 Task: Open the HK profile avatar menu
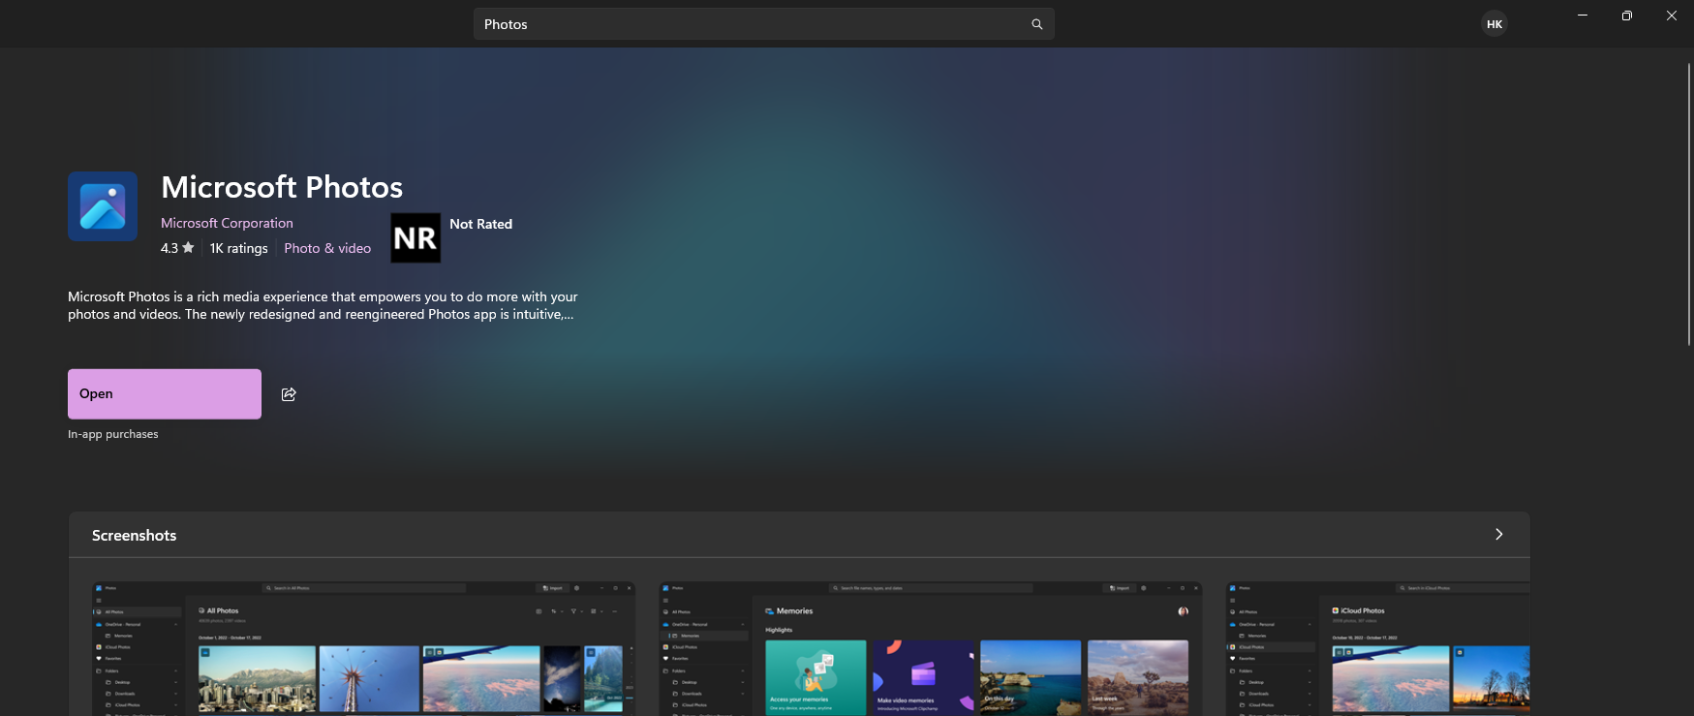coord(1494,24)
